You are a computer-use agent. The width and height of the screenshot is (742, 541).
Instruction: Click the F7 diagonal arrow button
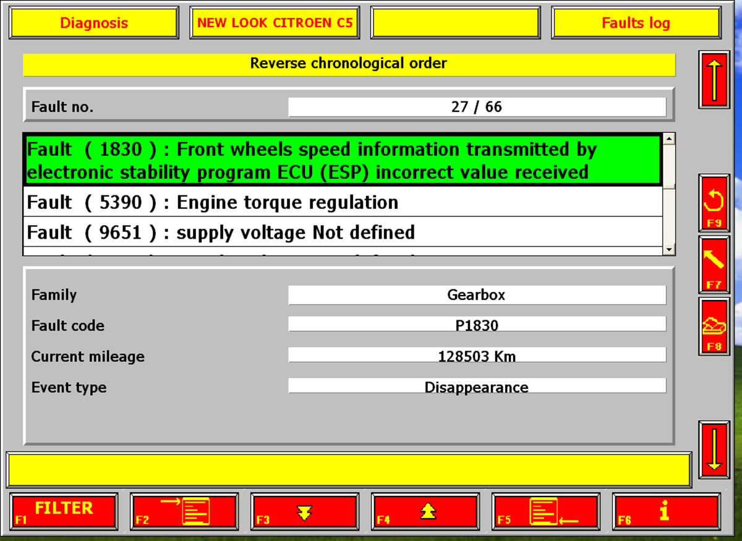click(714, 265)
